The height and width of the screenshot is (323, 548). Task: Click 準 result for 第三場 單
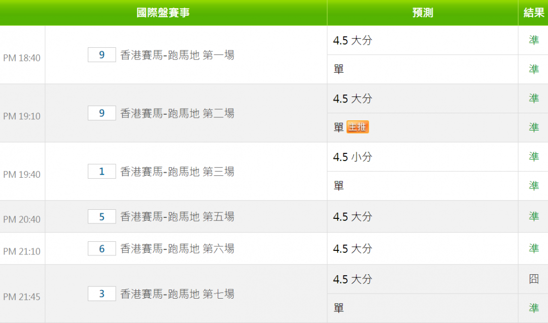pyautogui.click(x=534, y=185)
